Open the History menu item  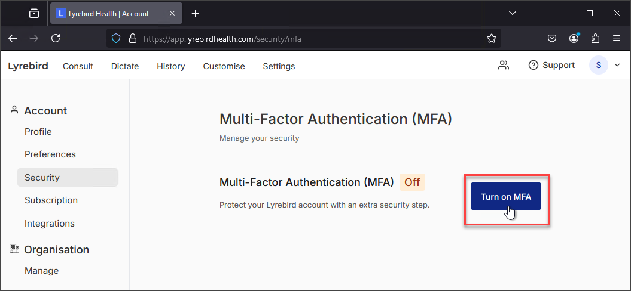(171, 66)
